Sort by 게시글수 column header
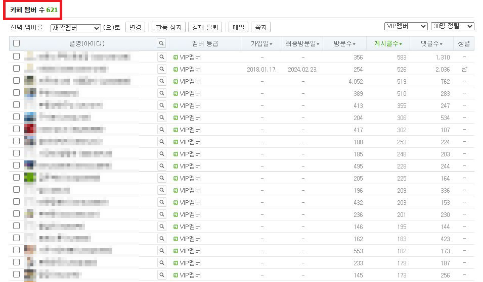This screenshot has height=282, width=483. tap(388, 44)
